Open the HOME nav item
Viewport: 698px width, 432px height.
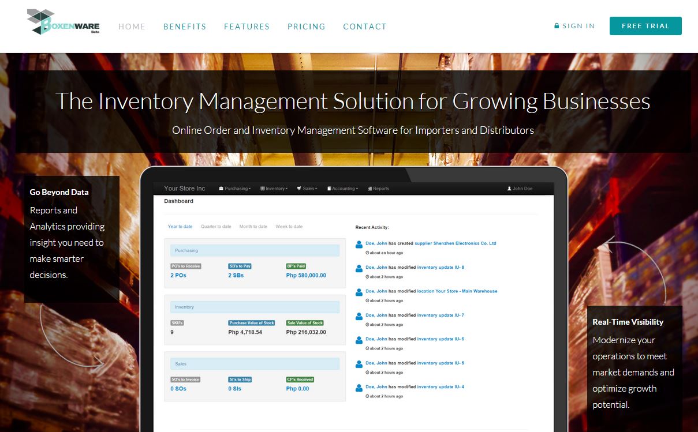coord(132,27)
